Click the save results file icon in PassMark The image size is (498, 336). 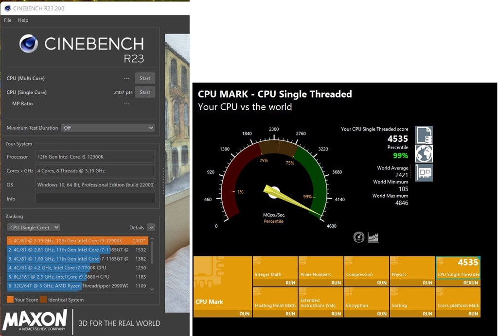(x=424, y=135)
